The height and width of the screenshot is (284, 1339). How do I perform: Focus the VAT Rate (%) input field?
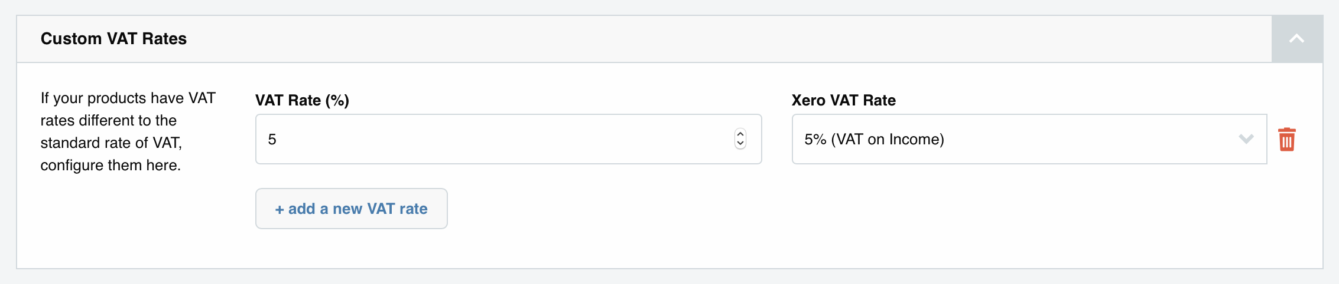coord(508,139)
